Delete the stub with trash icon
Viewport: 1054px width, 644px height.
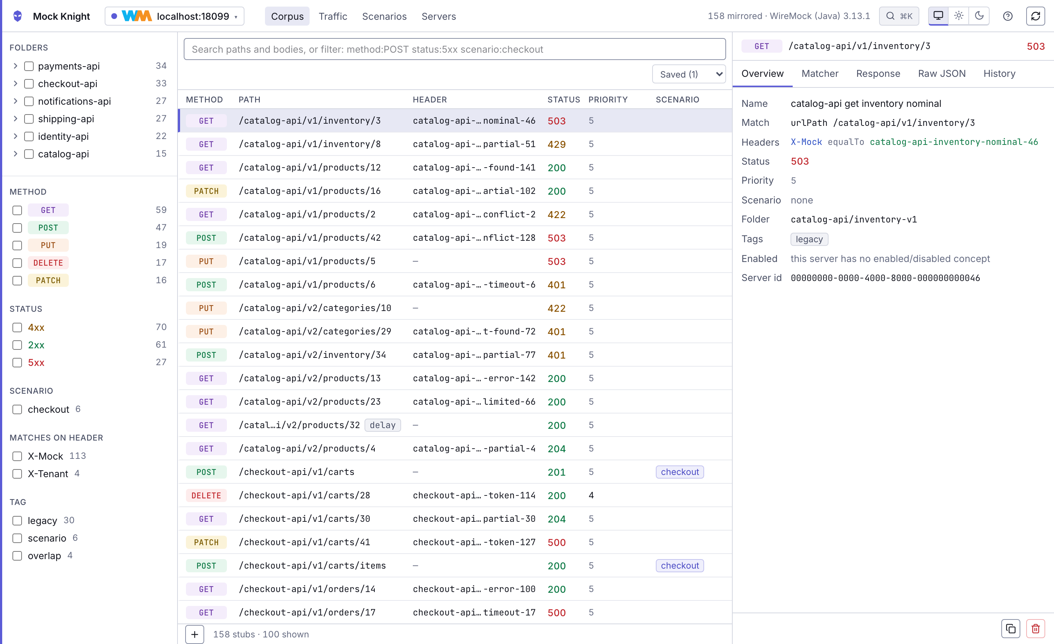pyautogui.click(x=1036, y=629)
